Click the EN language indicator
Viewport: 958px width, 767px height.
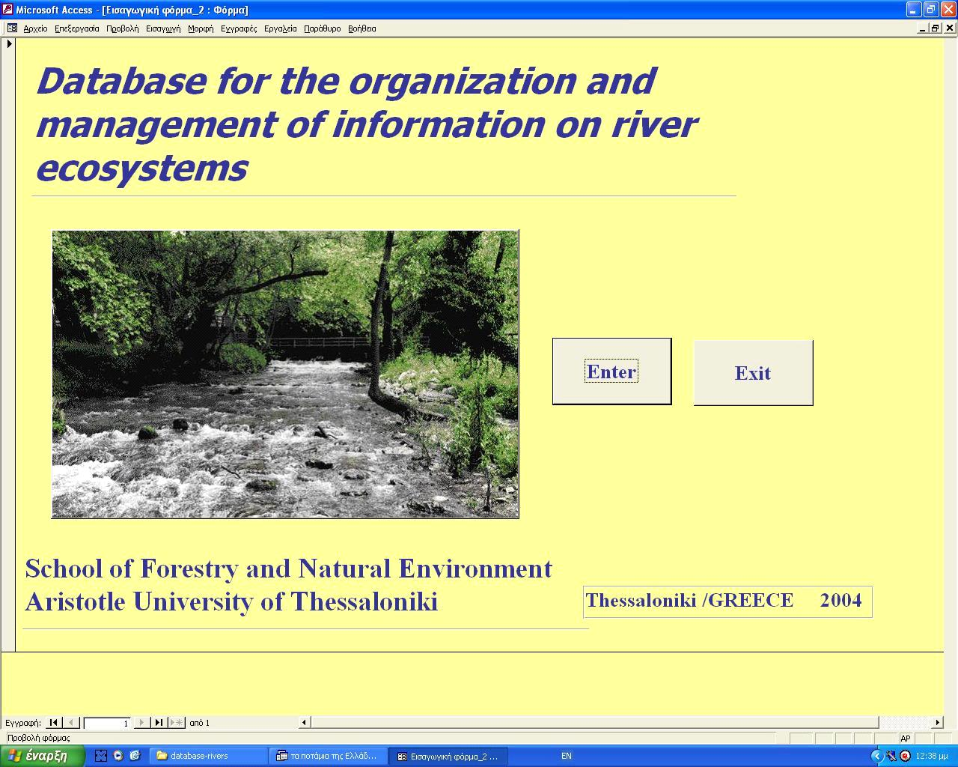pyautogui.click(x=567, y=757)
